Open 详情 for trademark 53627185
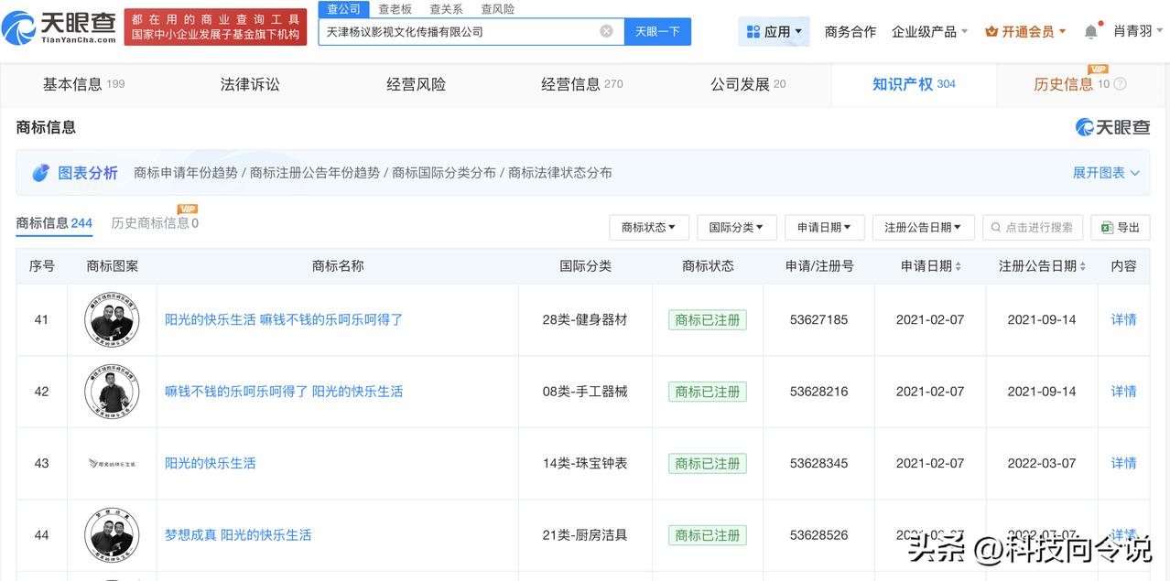The image size is (1170, 581). (x=1123, y=319)
